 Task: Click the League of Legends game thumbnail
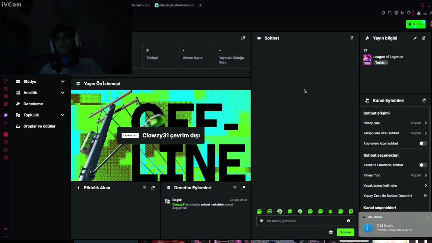(368, 60)
